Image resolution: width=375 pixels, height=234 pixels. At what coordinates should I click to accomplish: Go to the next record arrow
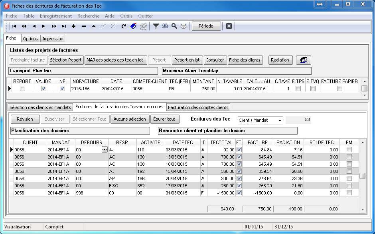click(x=44, y=26)
